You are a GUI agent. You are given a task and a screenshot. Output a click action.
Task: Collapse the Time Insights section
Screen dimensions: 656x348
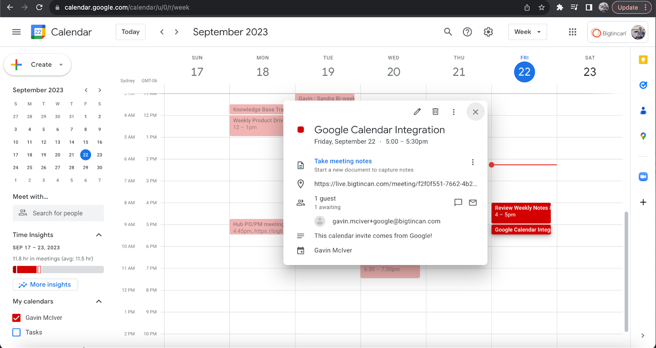[x=99, y=235]
